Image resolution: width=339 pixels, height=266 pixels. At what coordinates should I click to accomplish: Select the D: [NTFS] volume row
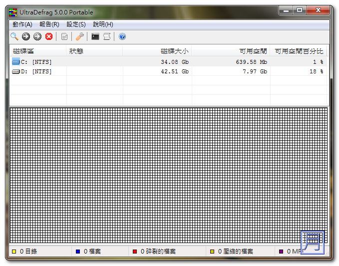point(169,71)
